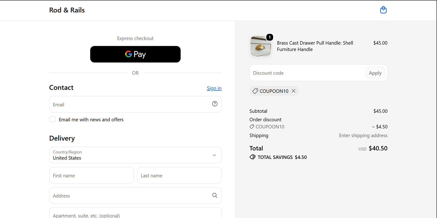
Task: Click the Contact heading
Action: (61, 87)
